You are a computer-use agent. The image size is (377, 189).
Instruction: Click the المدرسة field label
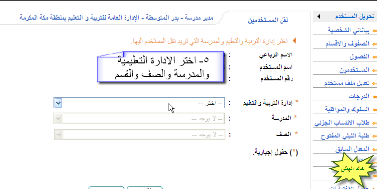point(282,118)
